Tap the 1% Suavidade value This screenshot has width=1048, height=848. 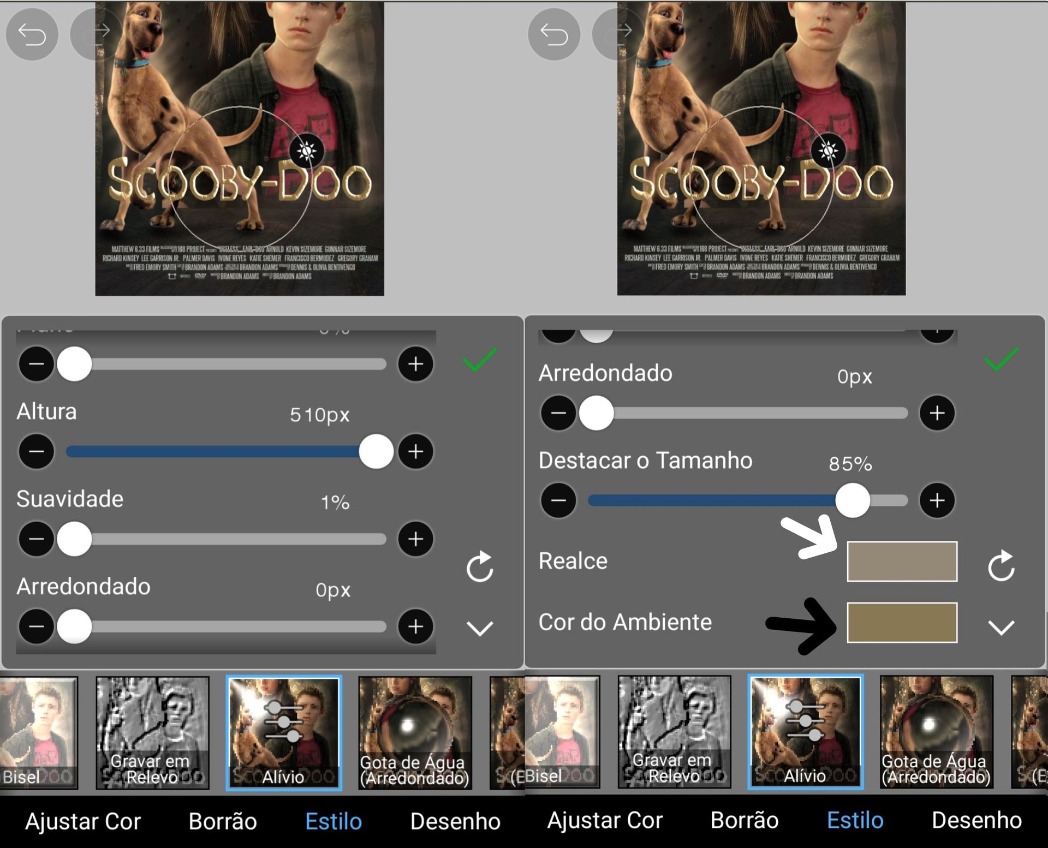(335, 503)
